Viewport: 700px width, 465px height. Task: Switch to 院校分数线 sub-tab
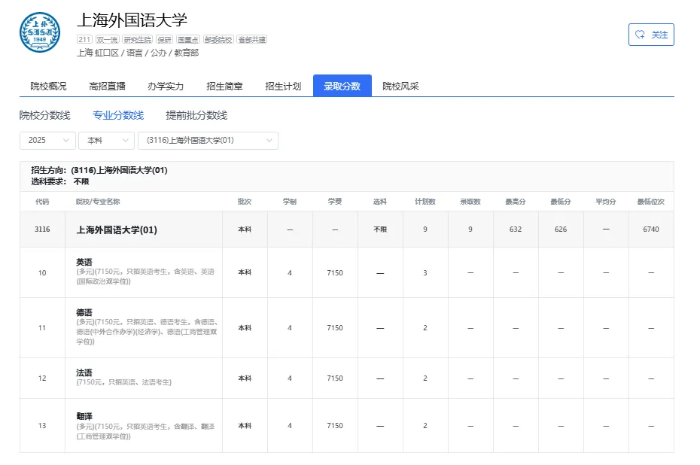[x=44, y=116]
